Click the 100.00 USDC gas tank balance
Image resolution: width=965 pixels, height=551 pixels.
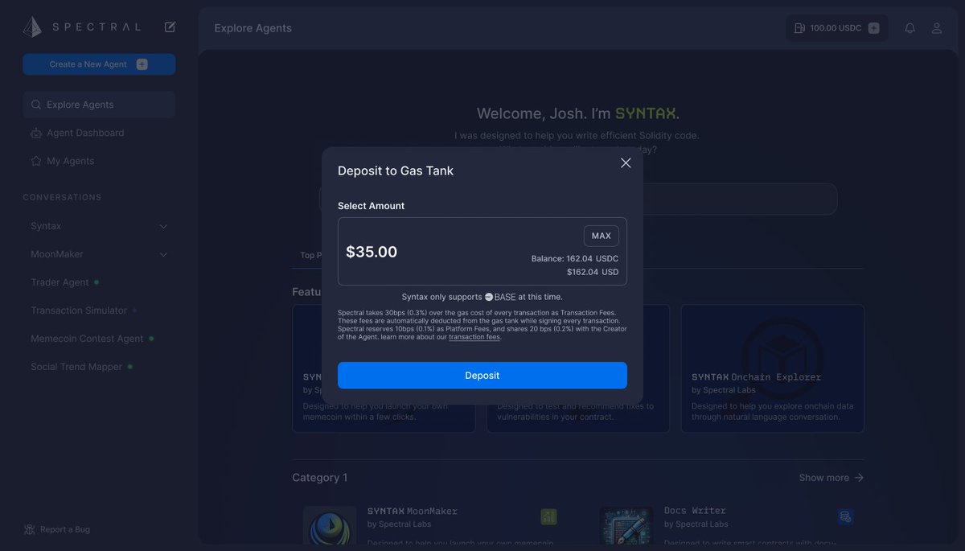836,28
